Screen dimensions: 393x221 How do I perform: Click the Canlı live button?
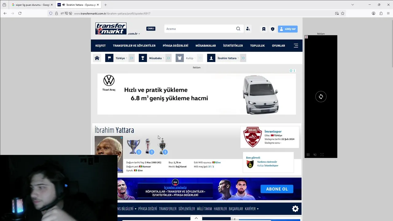[151, 29]
